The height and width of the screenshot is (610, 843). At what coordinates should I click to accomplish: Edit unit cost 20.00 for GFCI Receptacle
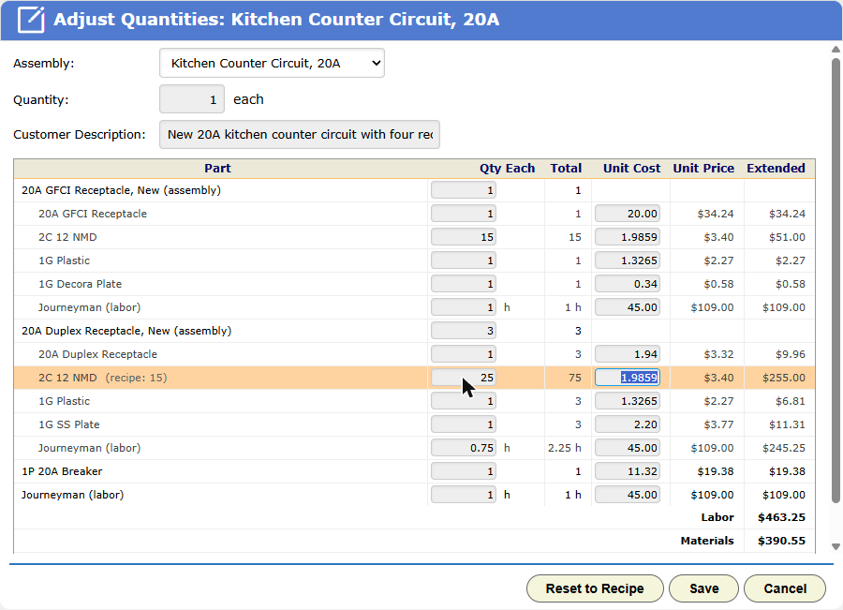pyautogui.click(x=628, y=214)
